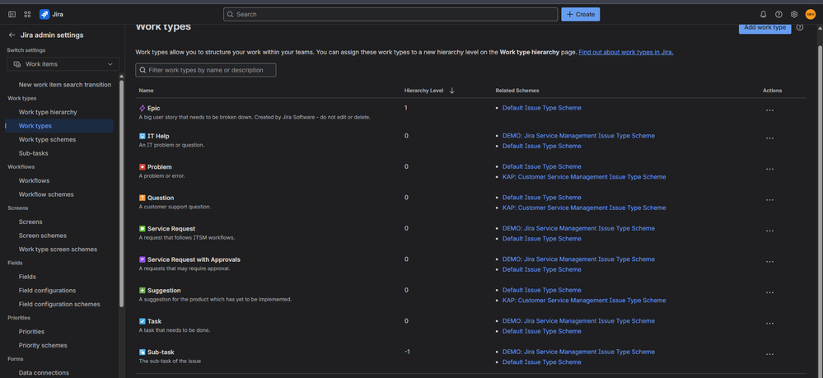Click Add work type button

(x=765, y=28)
